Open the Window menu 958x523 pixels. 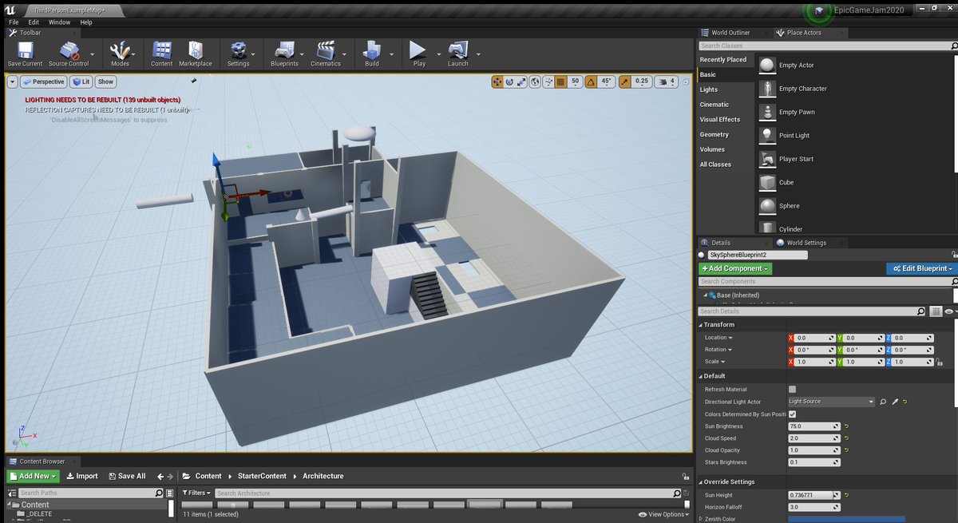[59, 22]
